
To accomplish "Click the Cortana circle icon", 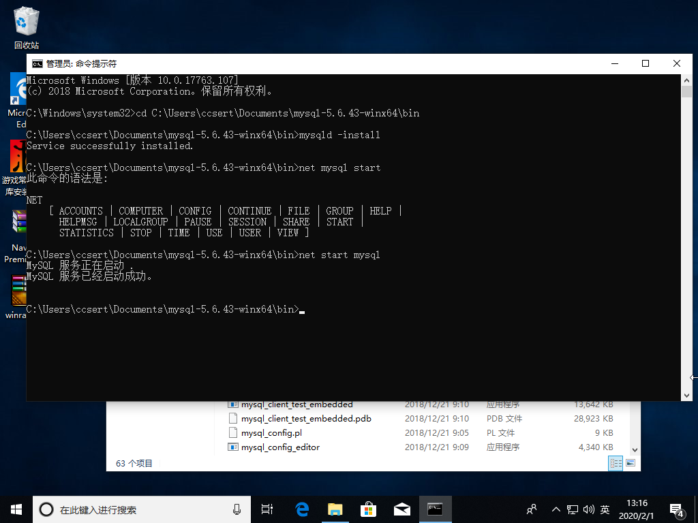I will point(46,509).
